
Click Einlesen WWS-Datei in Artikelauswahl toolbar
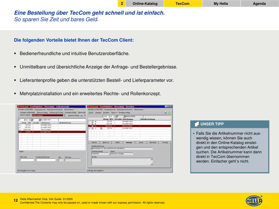pos(56,112)
